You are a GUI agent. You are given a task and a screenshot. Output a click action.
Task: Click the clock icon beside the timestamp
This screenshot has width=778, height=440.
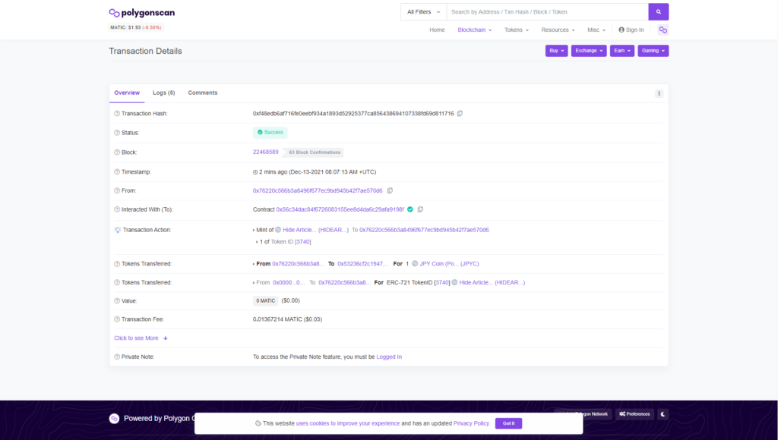point(255,172)
